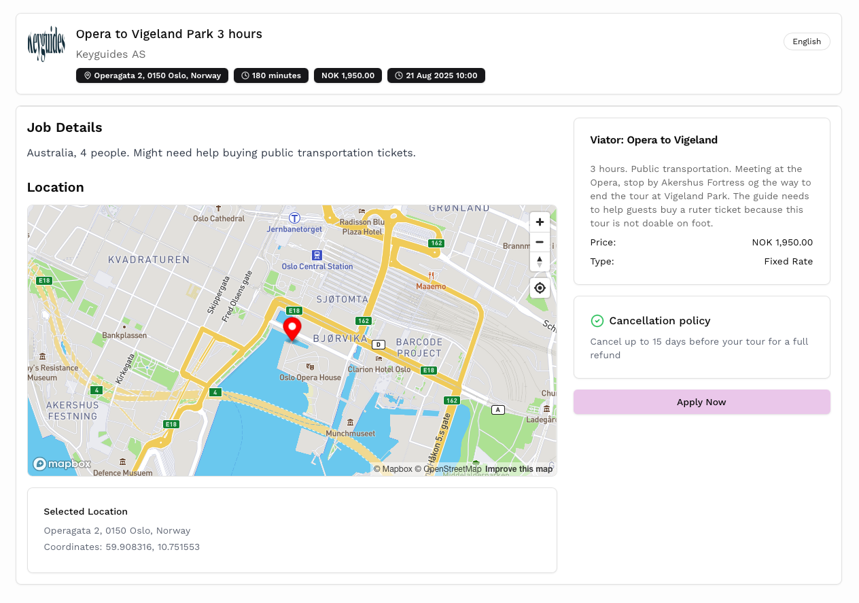This screenshot has height=603, width=859.
Task: Click the Keyguides company logo
Action: (x=46, y=44)
